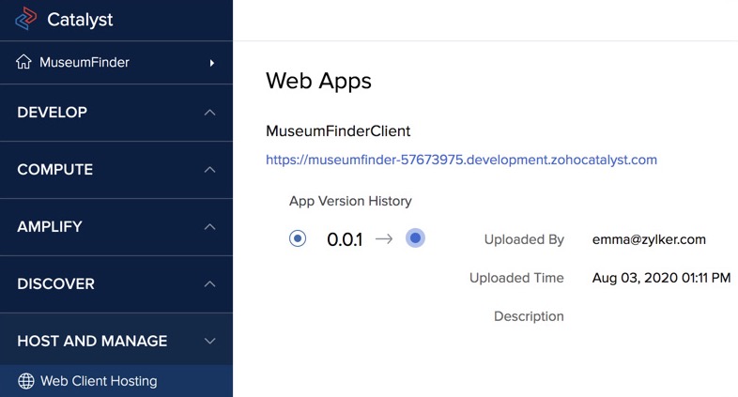Open the MuseumFinder project switcher arrow
This screenshot has height=397, width=738.
[x=212, y=63]
